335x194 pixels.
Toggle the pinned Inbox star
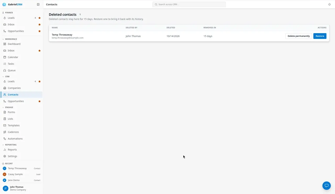[x=40, y=25]
